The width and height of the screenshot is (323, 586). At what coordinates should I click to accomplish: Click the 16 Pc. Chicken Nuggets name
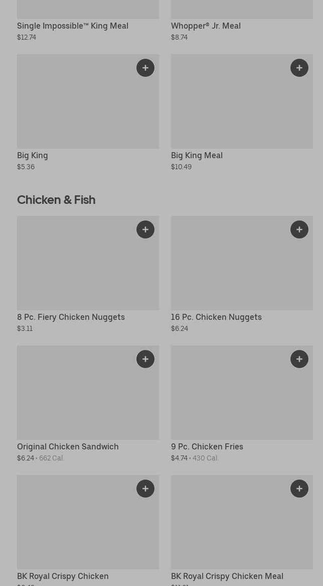216,317
